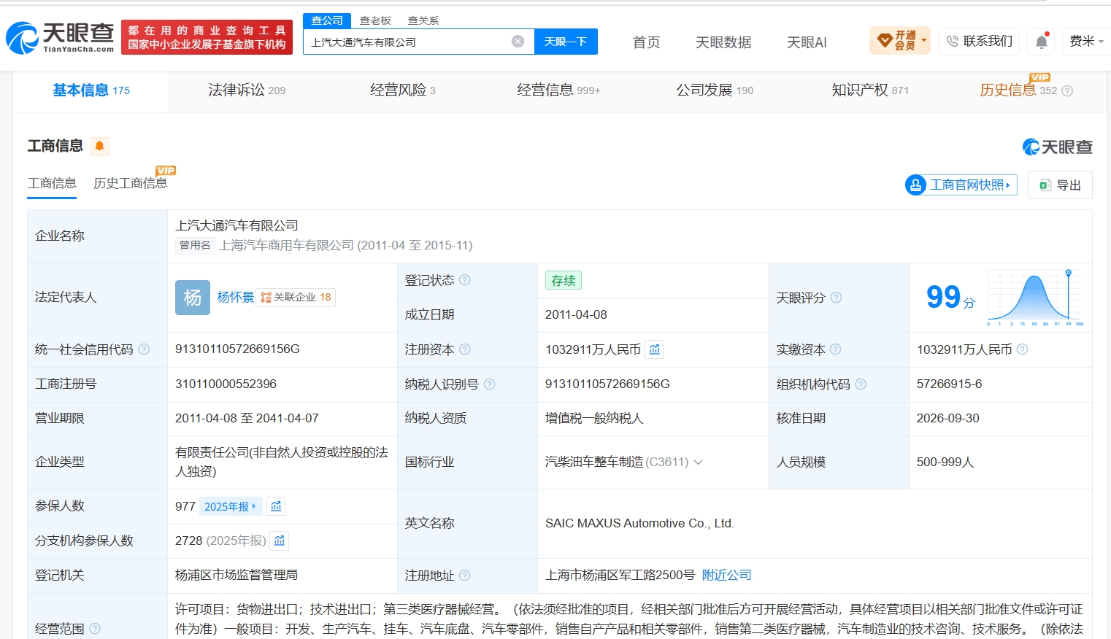
Task: Click the help icon beside 历史信息 tab
Action: pos(1067,91)
